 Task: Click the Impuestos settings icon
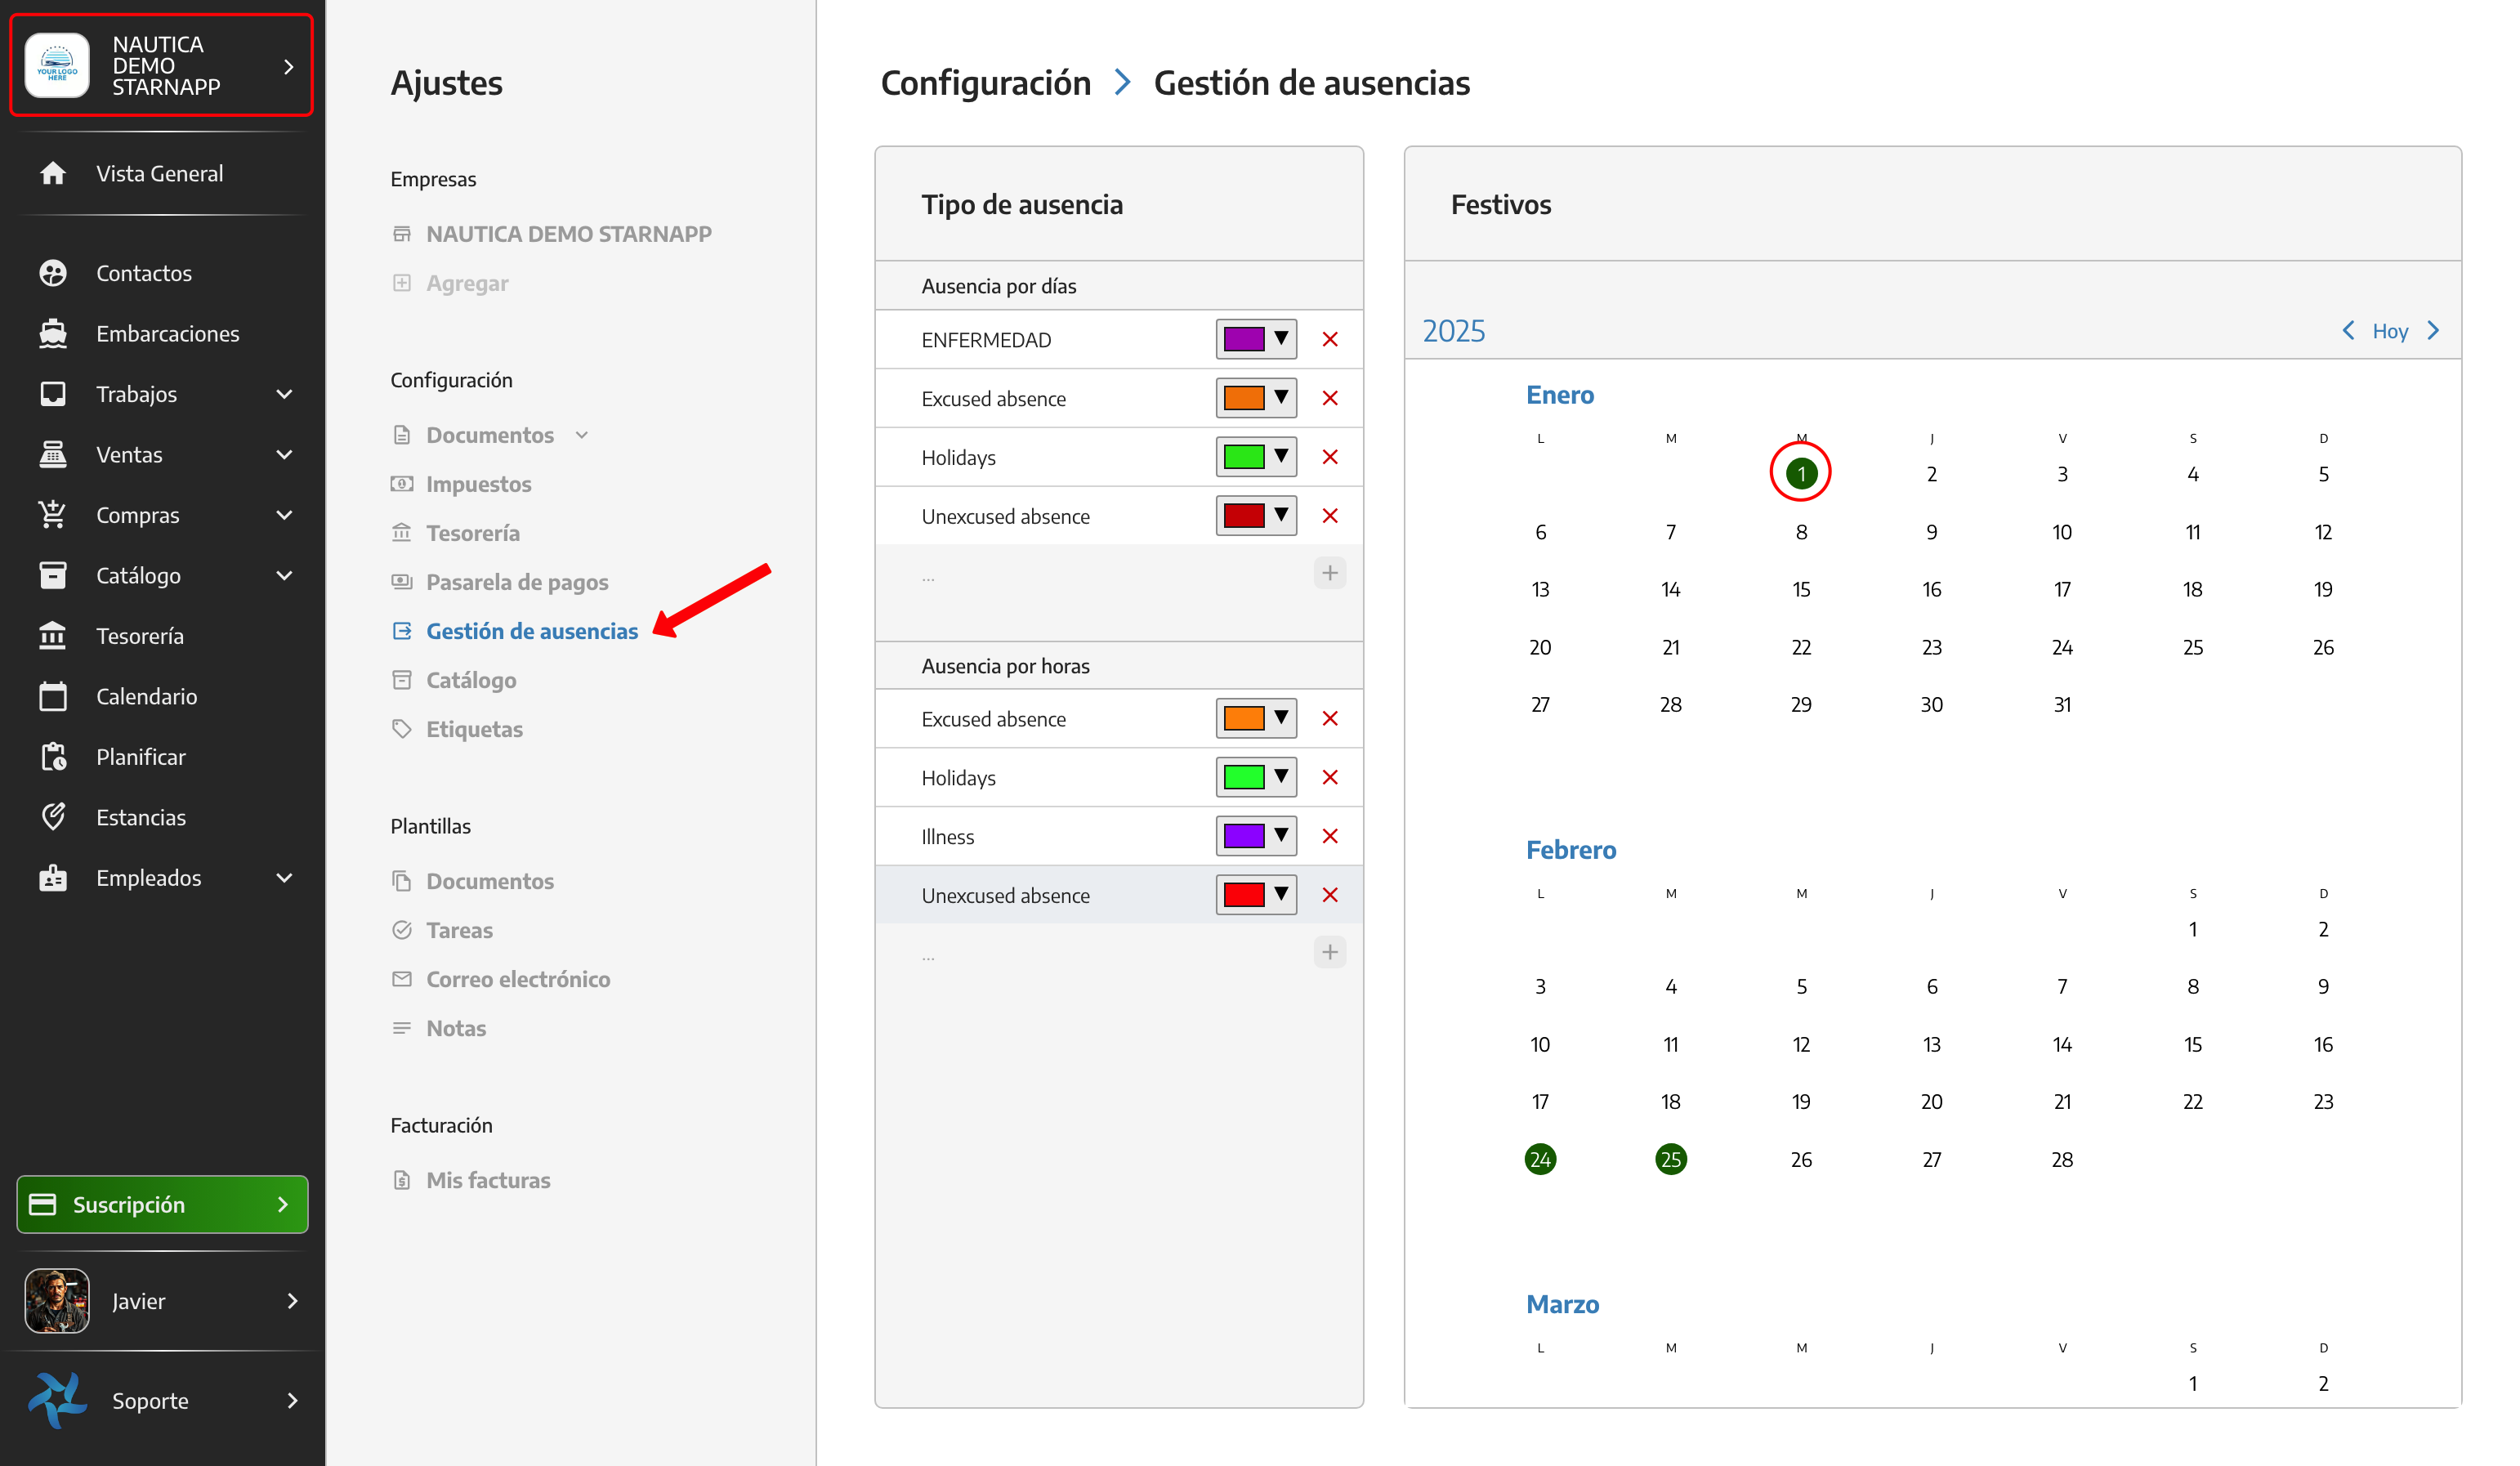[x=402, y=484]
